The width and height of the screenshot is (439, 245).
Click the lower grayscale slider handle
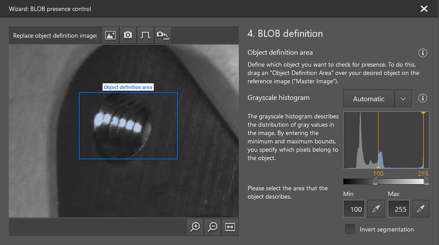pyautogui.click(x=375, y=181)
